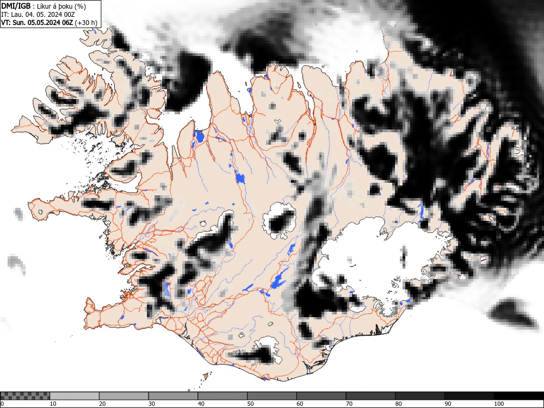Click the legend label '80'
The width and height of the screenshot is (544, 408).
tap(399, 404)
